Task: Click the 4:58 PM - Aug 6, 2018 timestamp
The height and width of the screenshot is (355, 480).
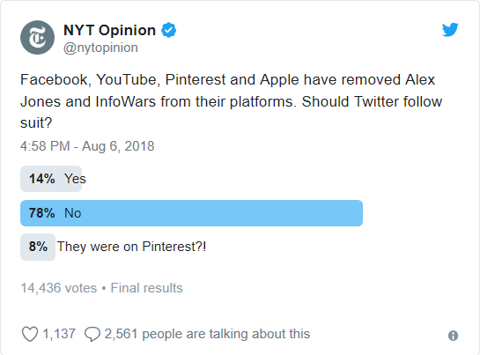Action: (87, 146)
